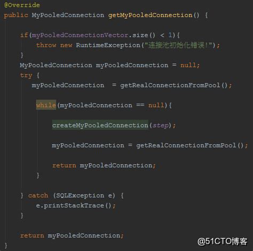Viewport: 253px width, 251px height.
Task: Click myPooledConnectionVector in the if condition
Action: (80, 35)
